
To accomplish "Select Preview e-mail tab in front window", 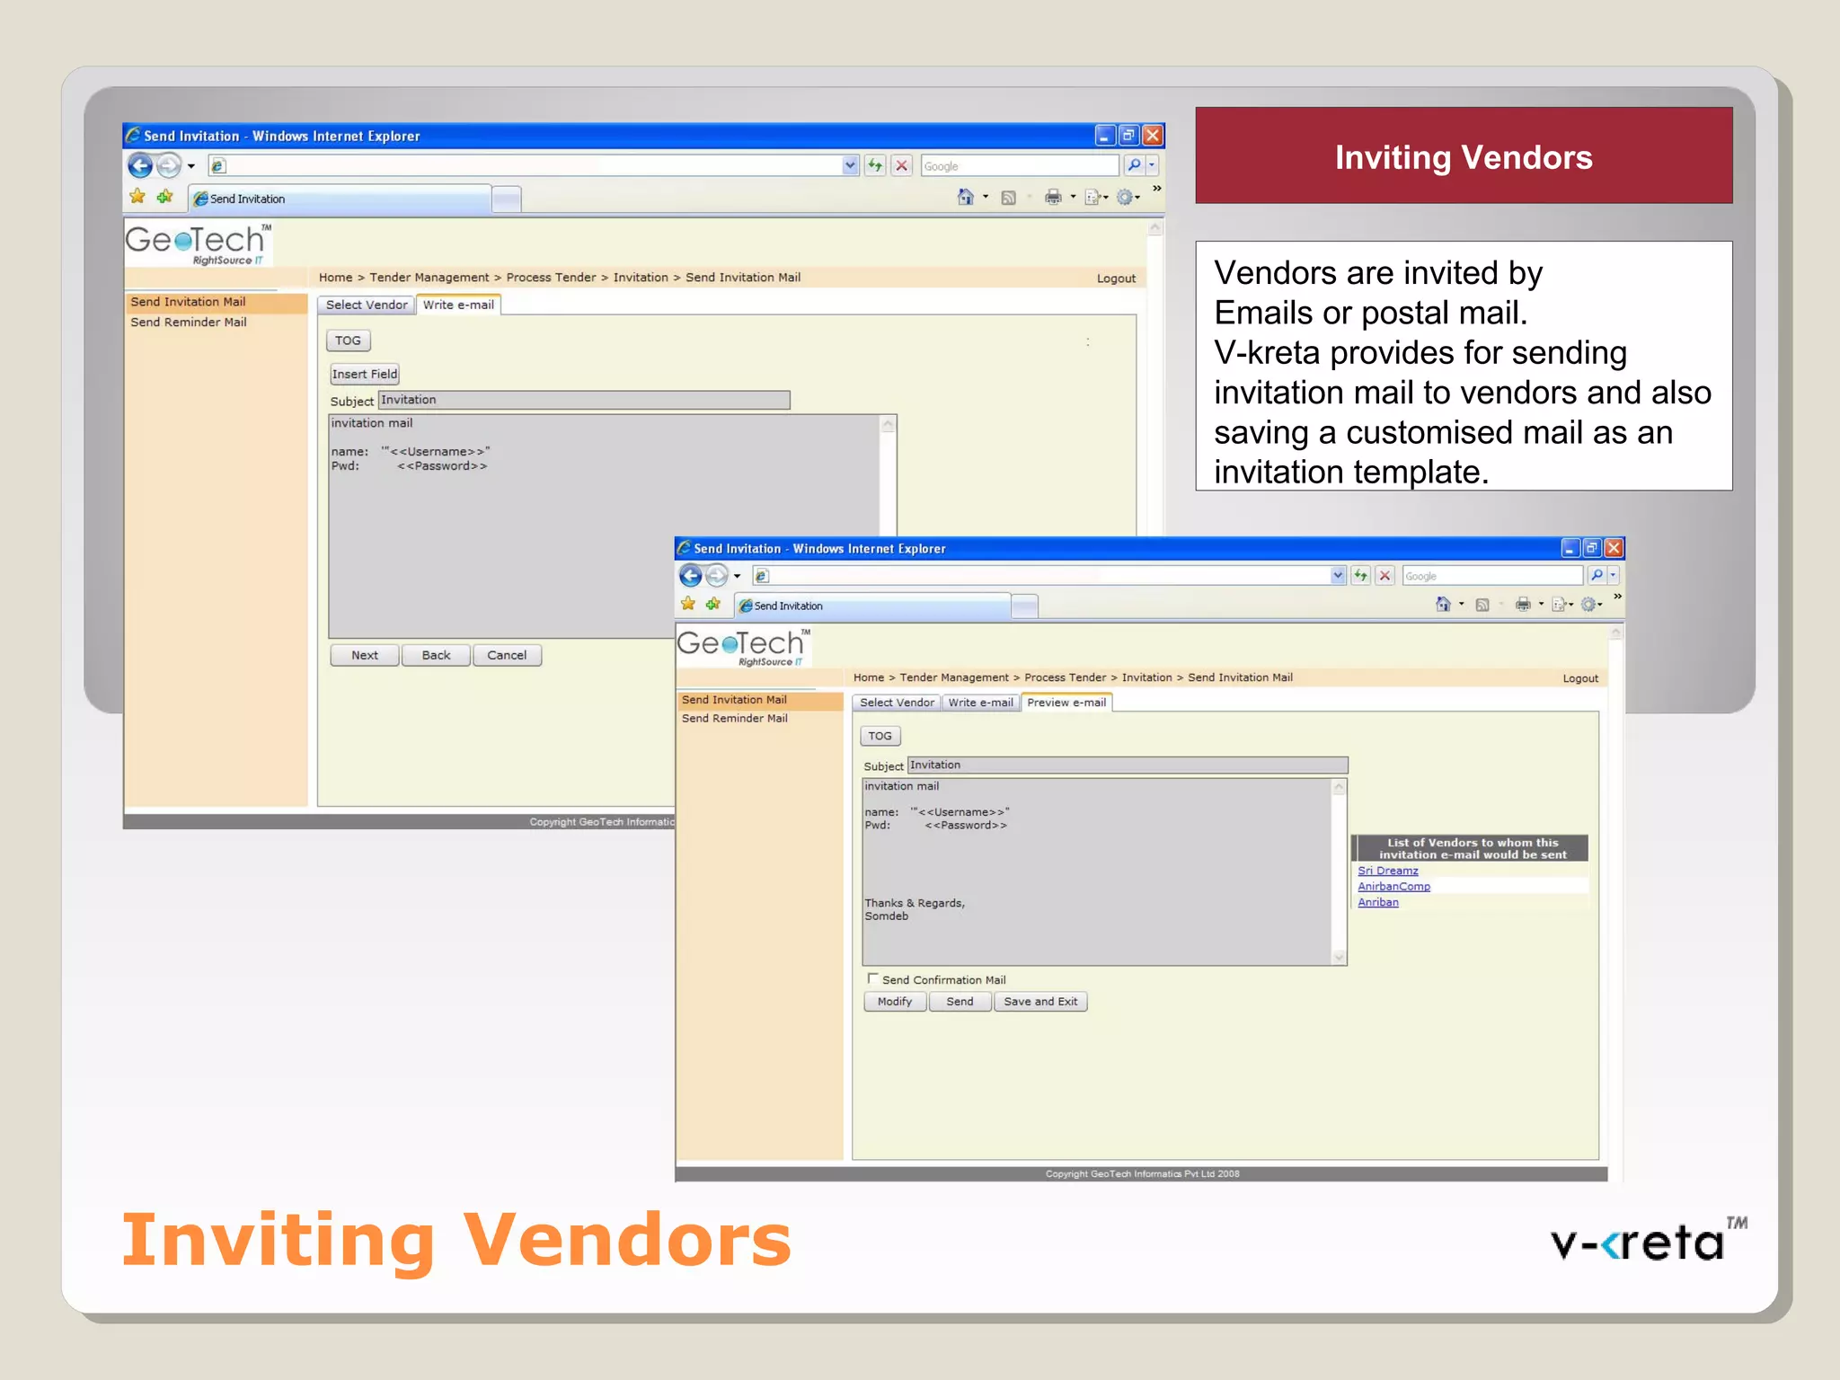I will [x=1066, y=703].
